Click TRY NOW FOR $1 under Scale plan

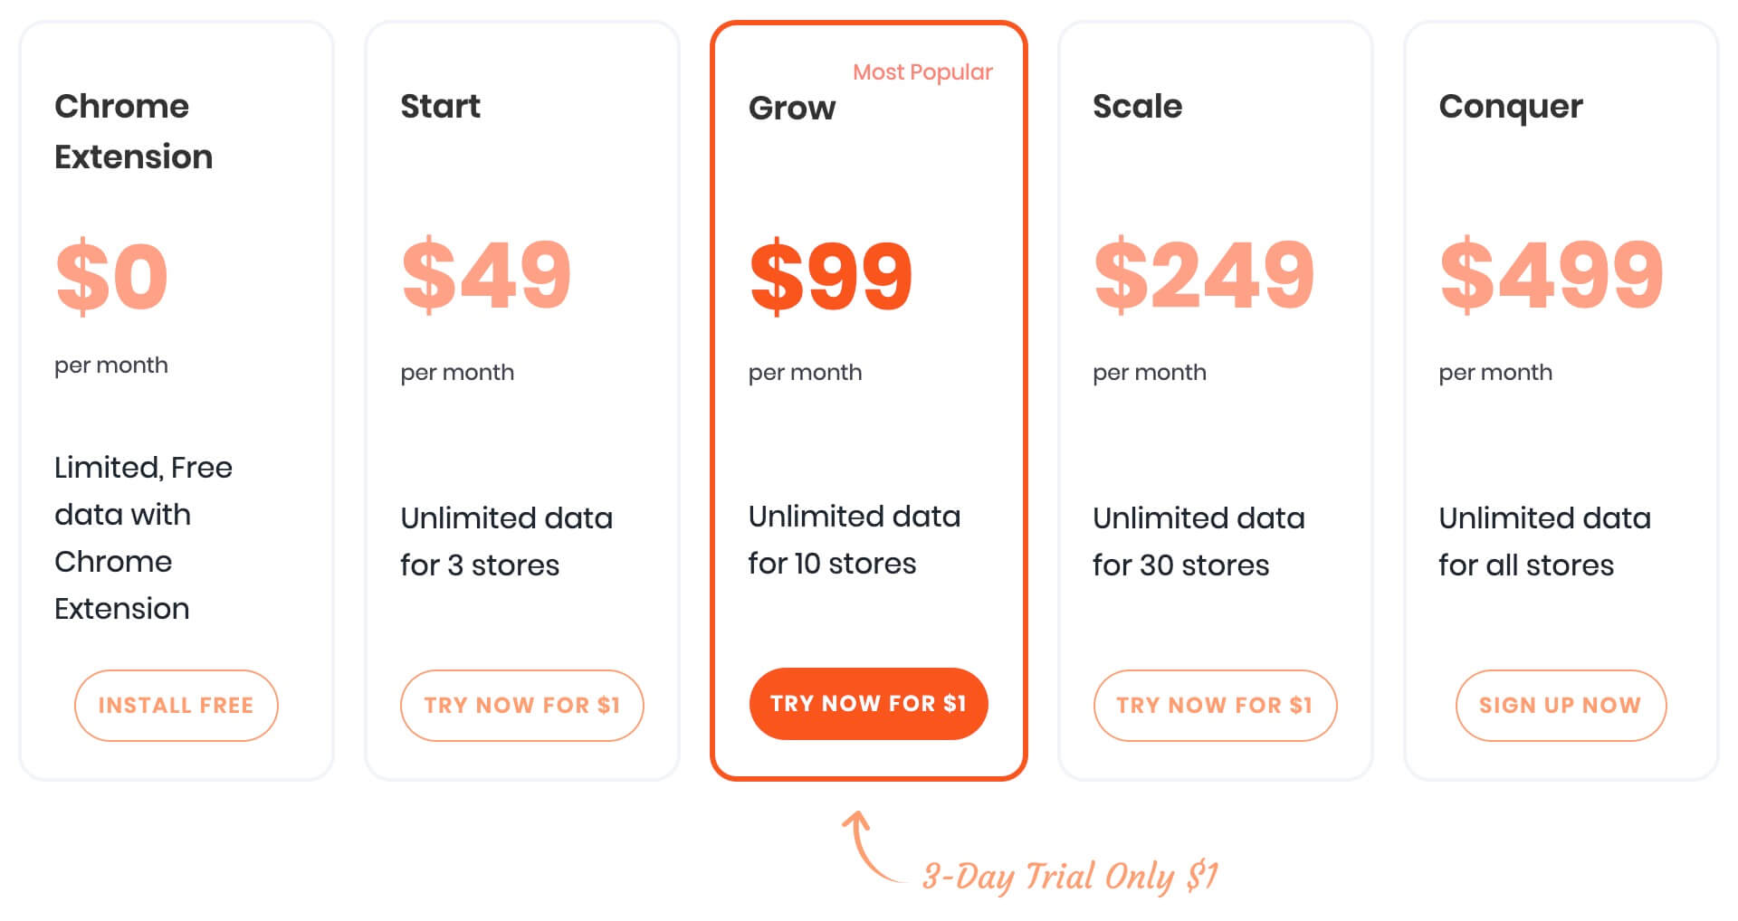[x=1215, y=705]
